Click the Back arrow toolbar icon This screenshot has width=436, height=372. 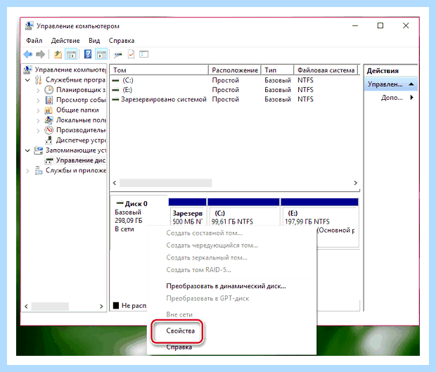[x=28, y=54]
